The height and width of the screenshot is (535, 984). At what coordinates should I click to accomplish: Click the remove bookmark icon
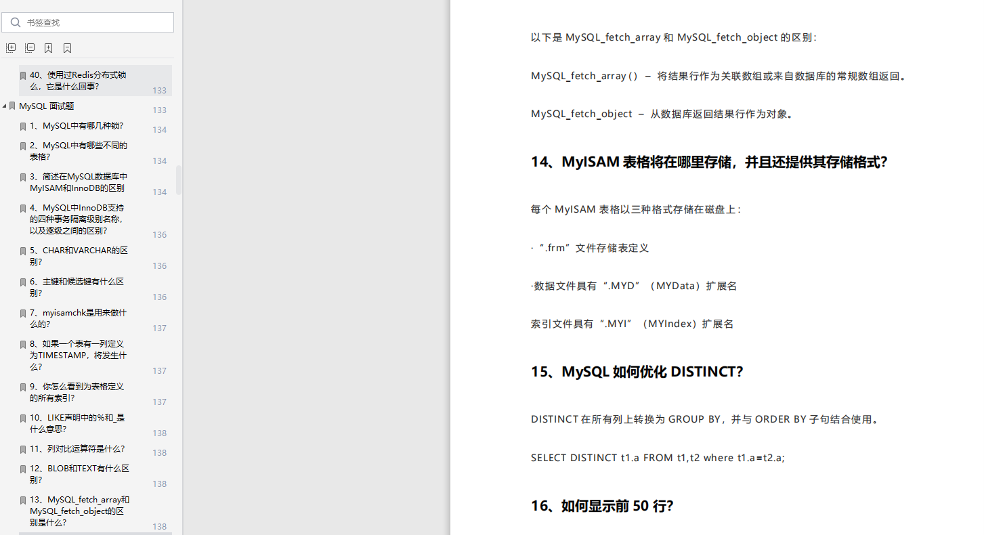coord(67,47)
